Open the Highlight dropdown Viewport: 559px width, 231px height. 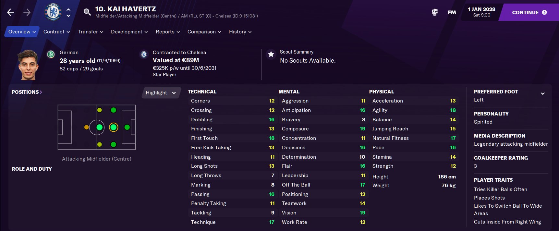coord(161,93)
